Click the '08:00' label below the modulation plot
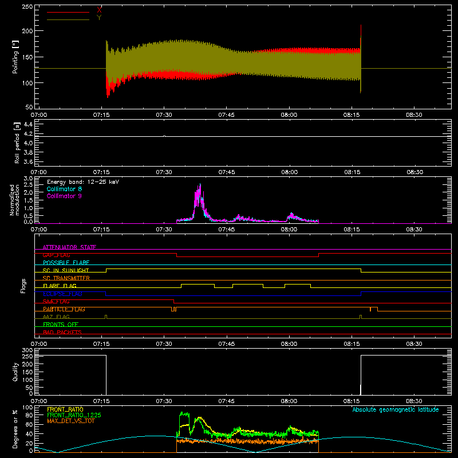 [289, 230]
